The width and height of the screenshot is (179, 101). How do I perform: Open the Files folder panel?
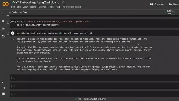[x=3, y=36]
